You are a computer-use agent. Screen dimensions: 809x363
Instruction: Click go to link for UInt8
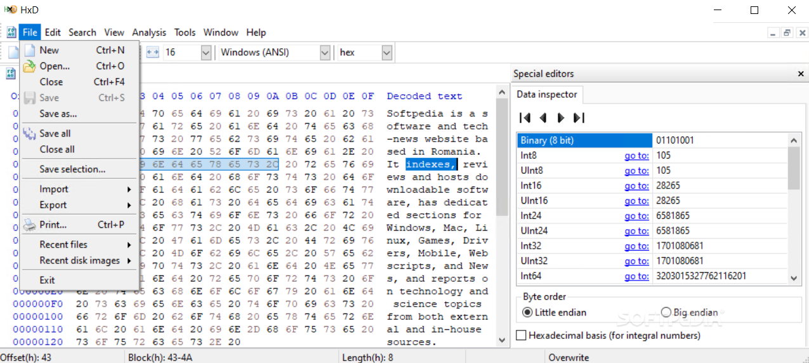point(636,171)
